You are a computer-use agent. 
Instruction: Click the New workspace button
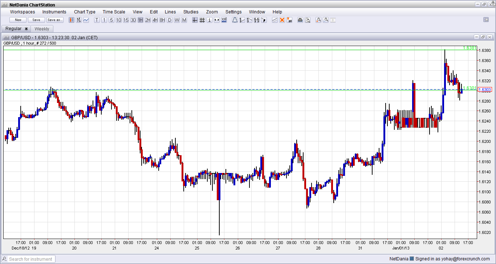[x=18, y=20]
